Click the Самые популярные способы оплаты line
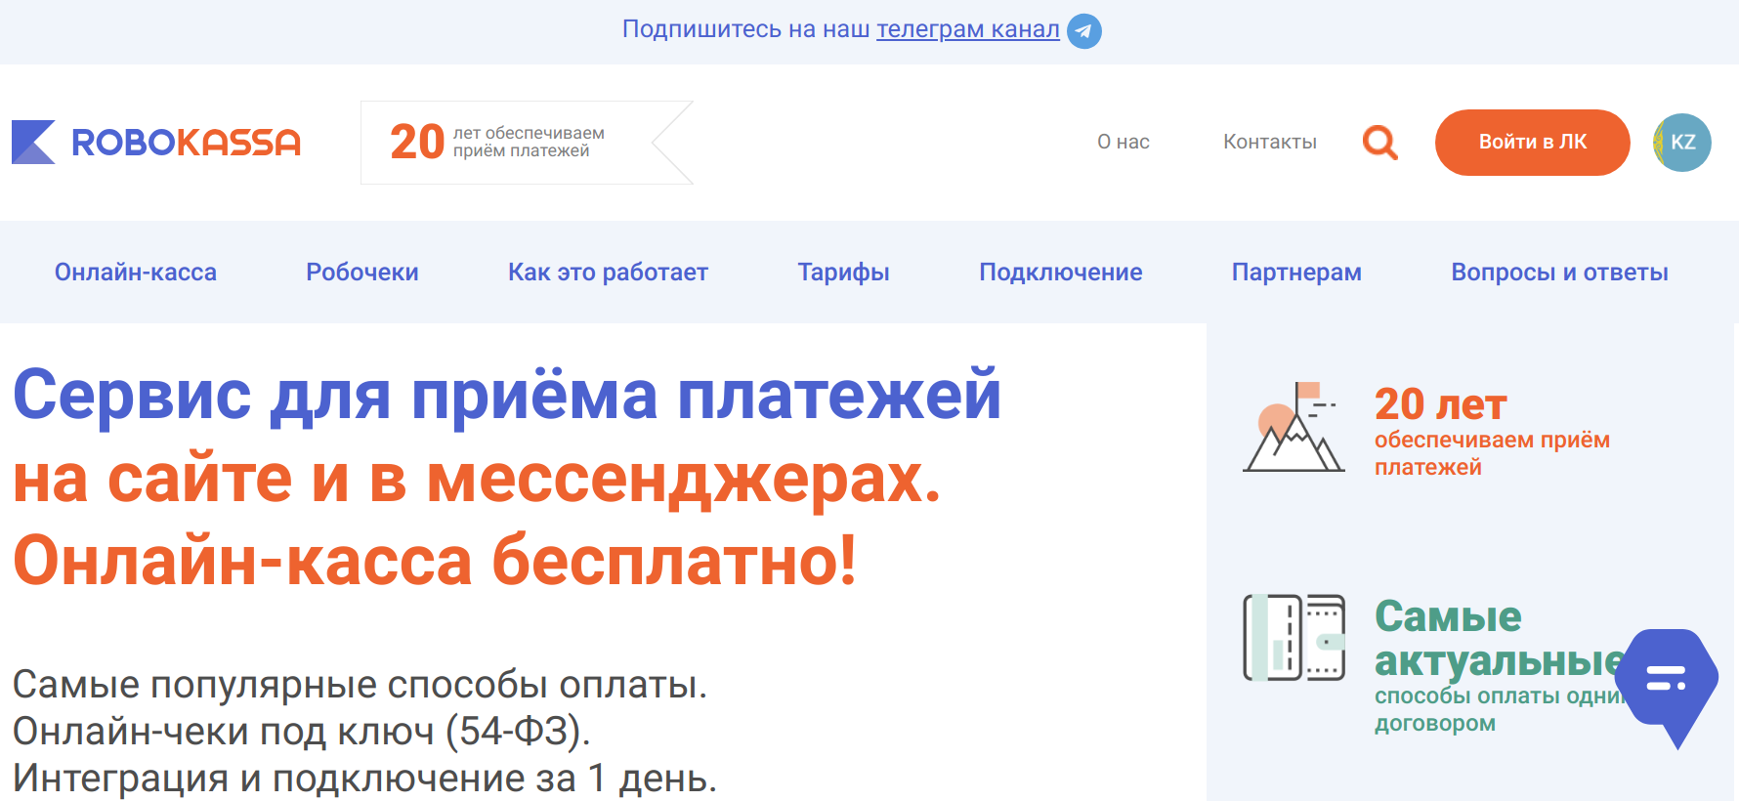This screenshot has height=801, width=1739. click(x=360, y=684)
